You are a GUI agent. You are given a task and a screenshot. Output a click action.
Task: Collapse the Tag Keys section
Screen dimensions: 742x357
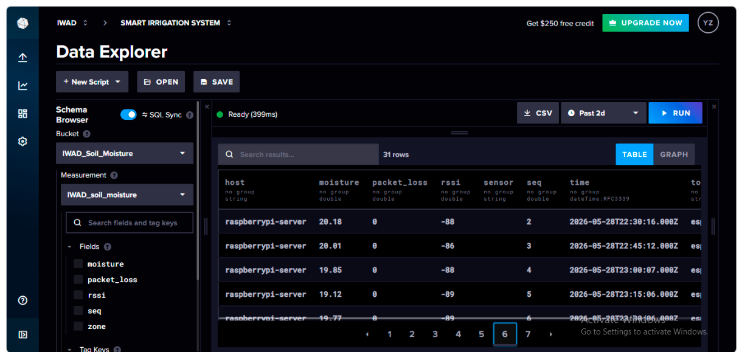[70, 350]
